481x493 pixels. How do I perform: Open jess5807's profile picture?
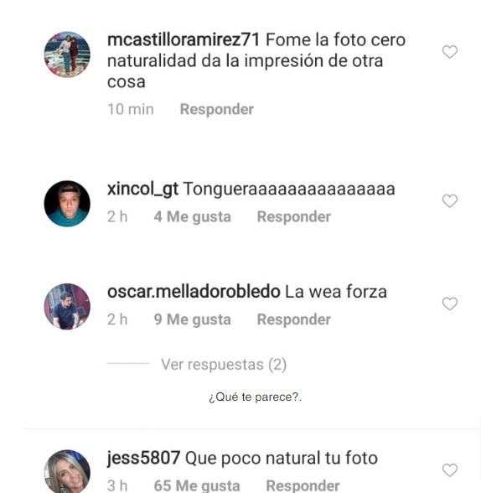point(67,471)
